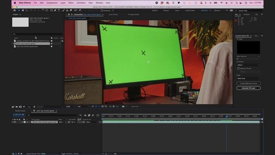Screen dimensions: 275x155
Task: Open the layer blending Mode dropdown
Action: [x=61, y=122]
